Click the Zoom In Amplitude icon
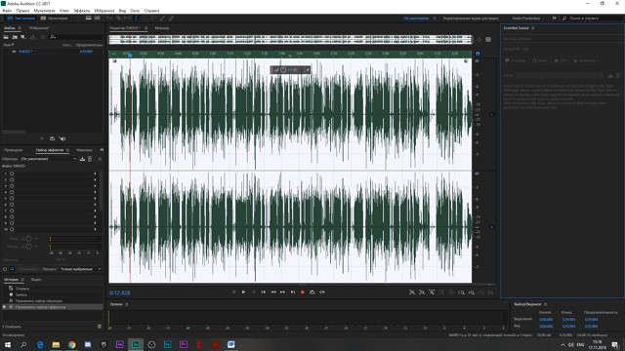This screenshot has height=351, width=625. click(x=412, y=292)
